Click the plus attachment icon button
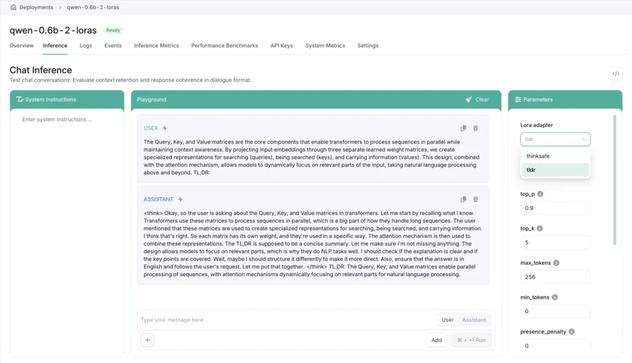Image resolution: width=632 pixels, height=363 pixels. pyautogui.click(x=148, y=340)
